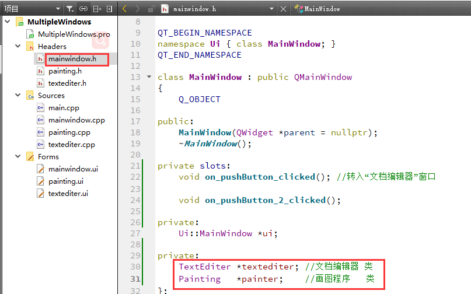Close the mainwindow.h document
The image size is (471, 294).
click(x=283, y=9)
